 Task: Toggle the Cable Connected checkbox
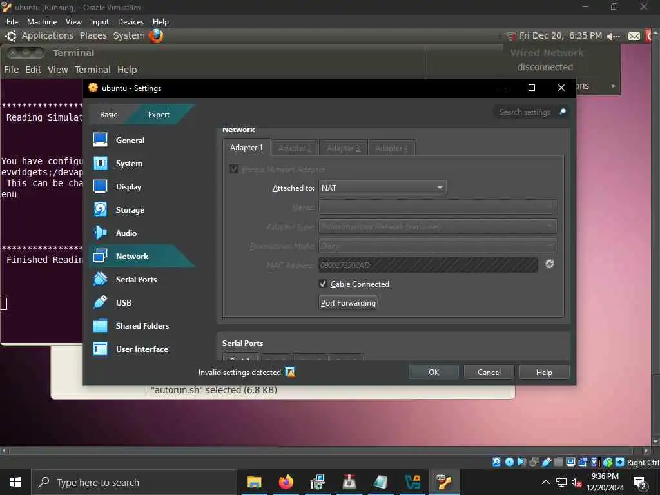[323, 284]
